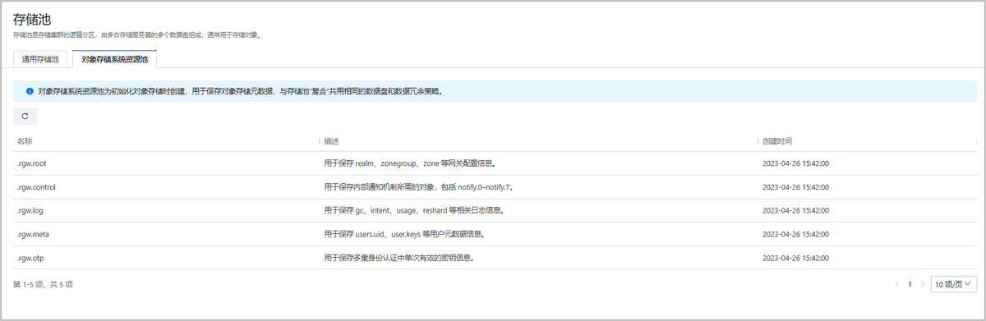Click description mentioning realm、zonegroup、zone
This screenshot has height=321, width=986.
[410, 163]
